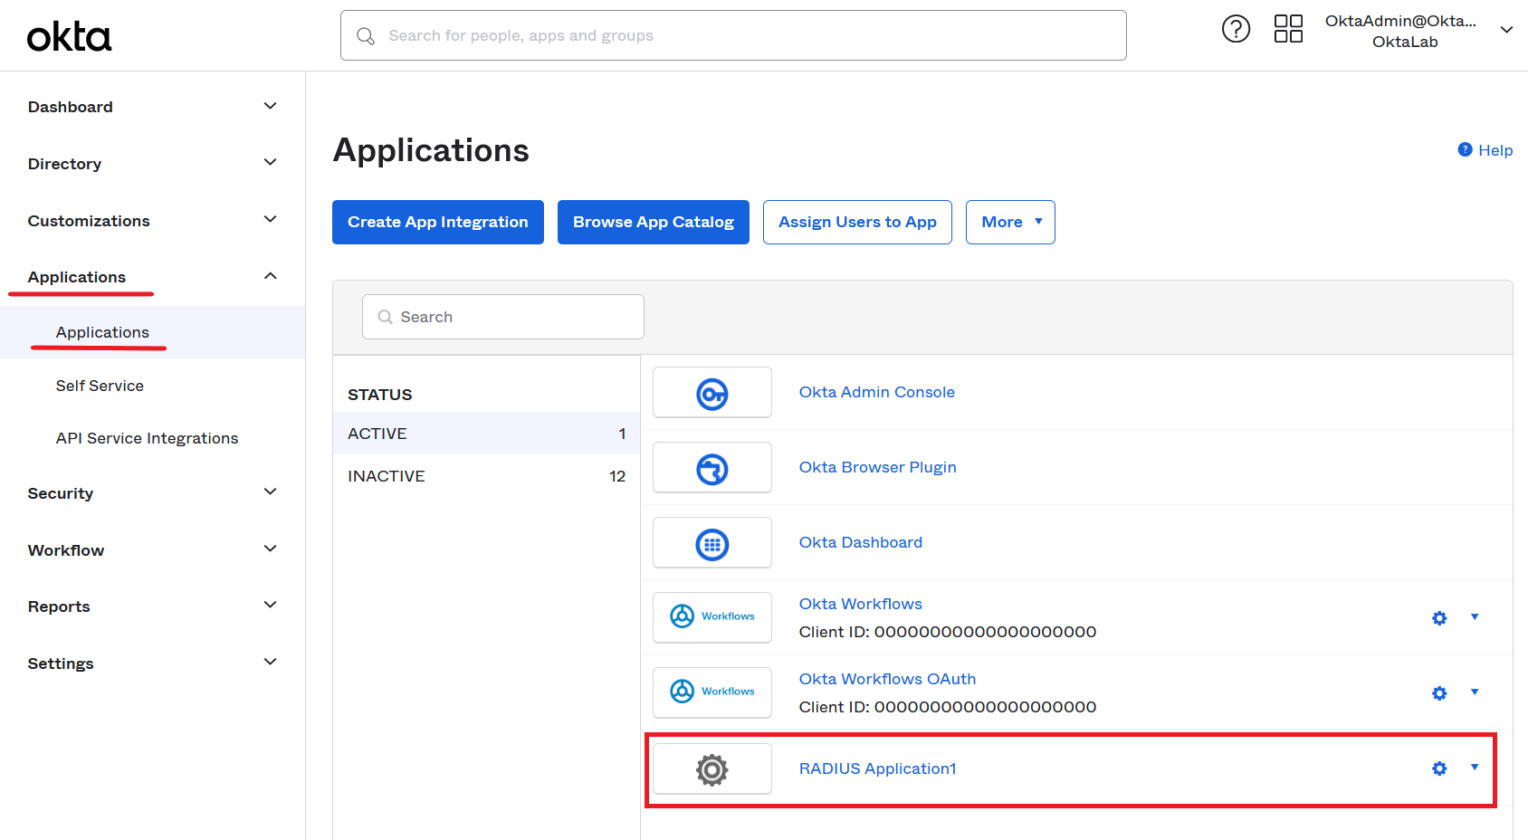Expand the Dashboard sidebar section
The width and height of the screenshot is (1528, 840).
pyautogui.click(x=270, y=107)
